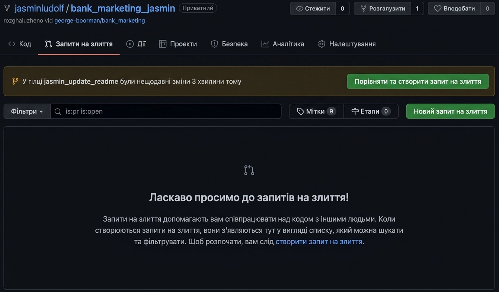This screenshot has width=499, height=292.
Task: Open the bank_marketing_jasmin repository link
Action: tap(123, 8)
